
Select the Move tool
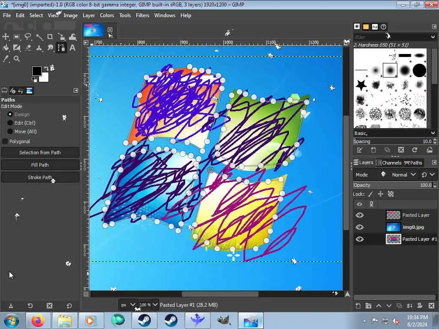click(x=6, y=37)
